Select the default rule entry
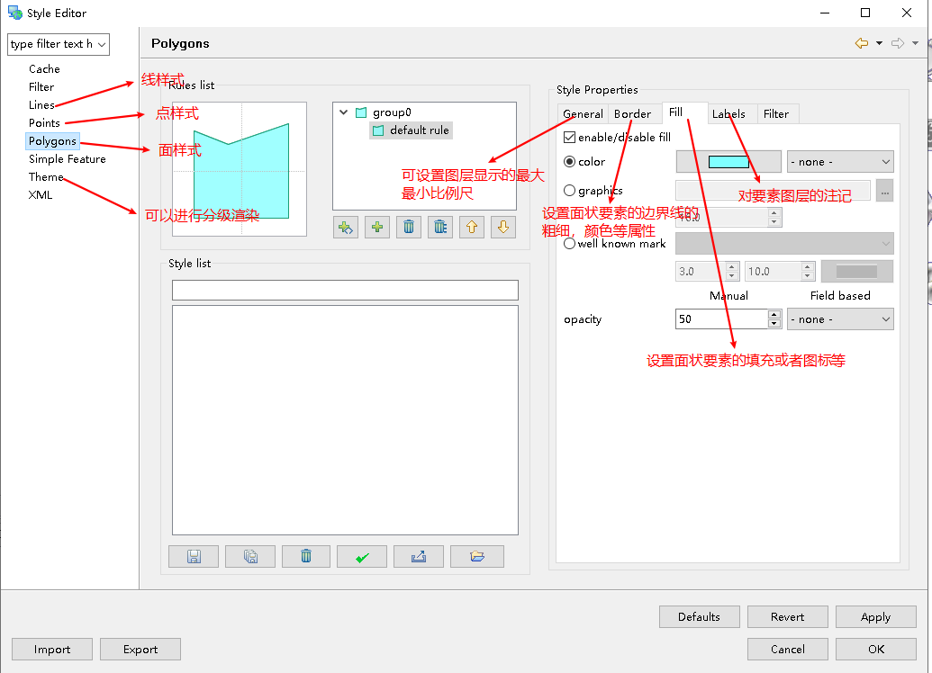Image resolution: width=932 pixels, height=673 pixels. (x=412, y=130)
